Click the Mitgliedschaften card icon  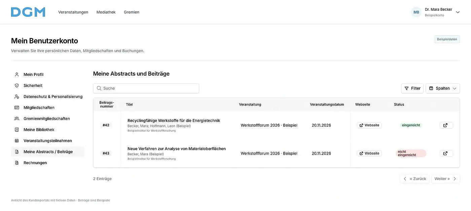click(17, 108)
